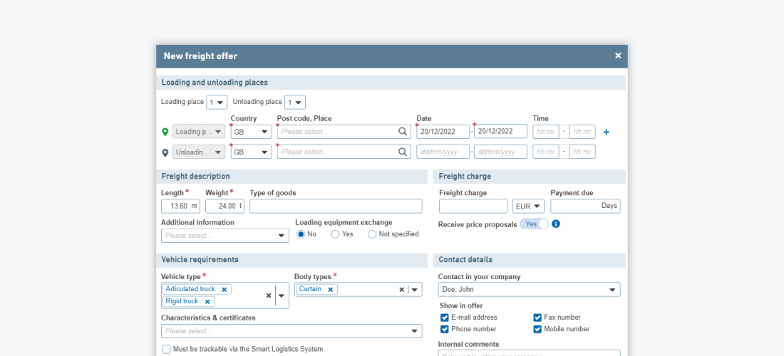784x356 pixels.
Task: Click the search icon in unloading place field
Action: tap(403, 152)
